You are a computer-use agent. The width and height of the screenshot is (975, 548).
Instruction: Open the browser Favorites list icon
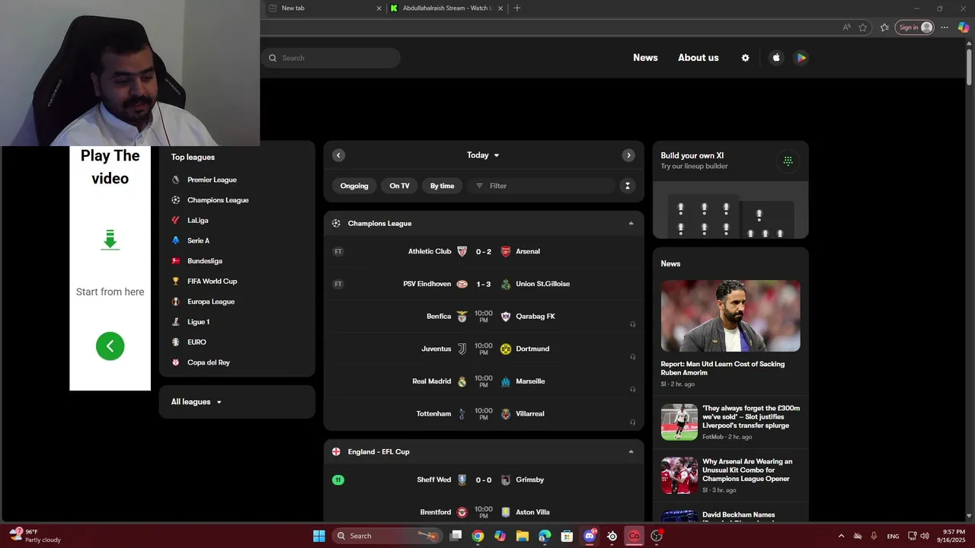point(884,27)
